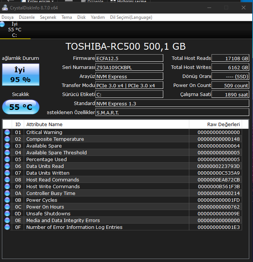Viewport: 253px width, 262px height.
Task: Click the Standard field NVM Express 1.3
Action: tap(172, 104)
